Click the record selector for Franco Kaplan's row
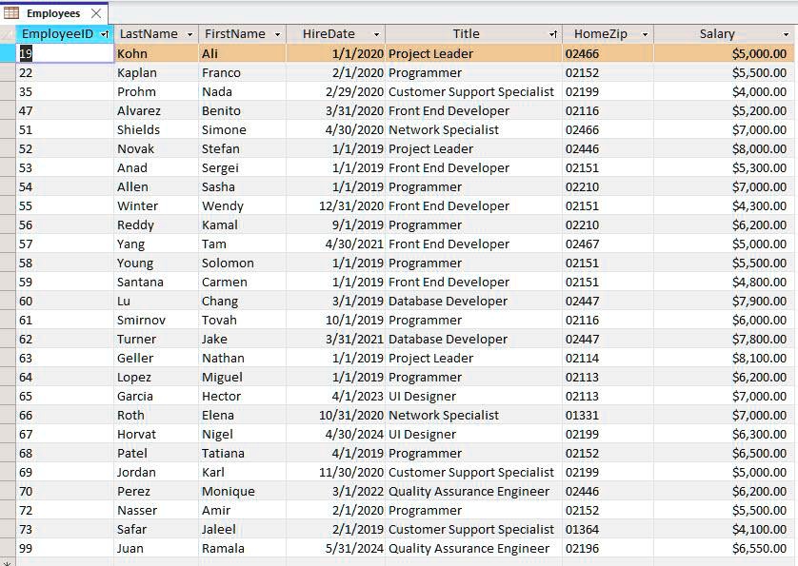Image resolution: width=798 pixels, height=566 pixels. [7, 72]
